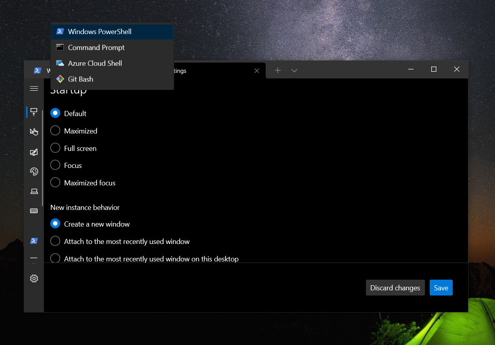Select Focus launch mode

click(x=66, y=165)
